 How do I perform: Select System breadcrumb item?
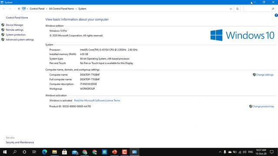click(x=82, y=9)
